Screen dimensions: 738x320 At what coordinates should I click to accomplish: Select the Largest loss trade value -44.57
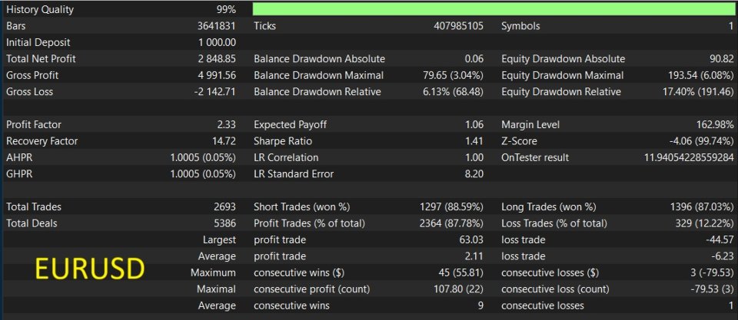pos(720,239)
